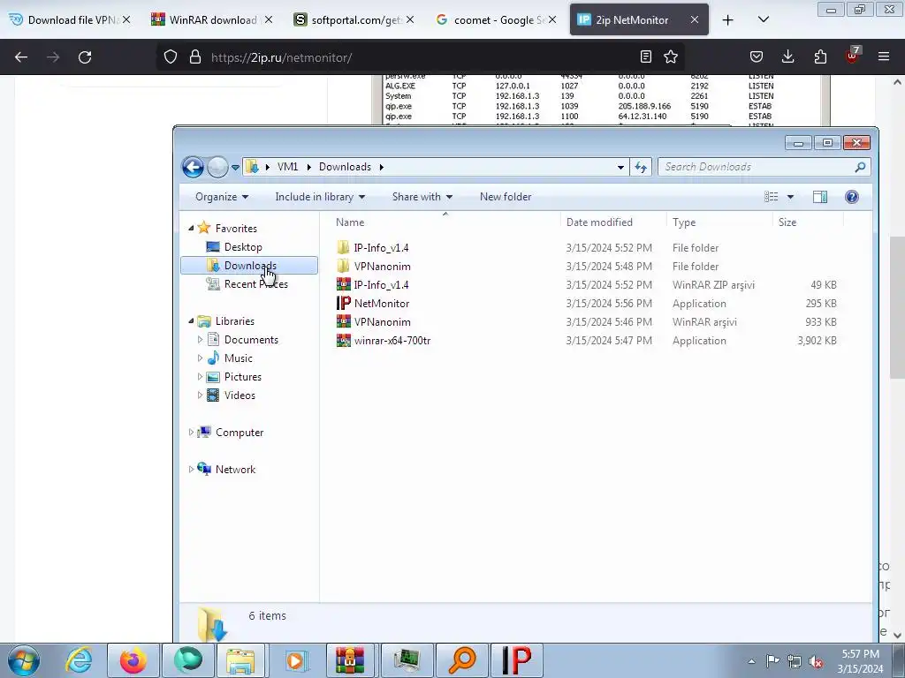Expand the Documents library

coord(201,340)
